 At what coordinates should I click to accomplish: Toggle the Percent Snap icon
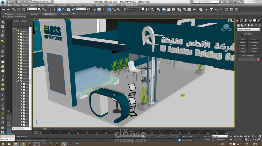point(114,9)
